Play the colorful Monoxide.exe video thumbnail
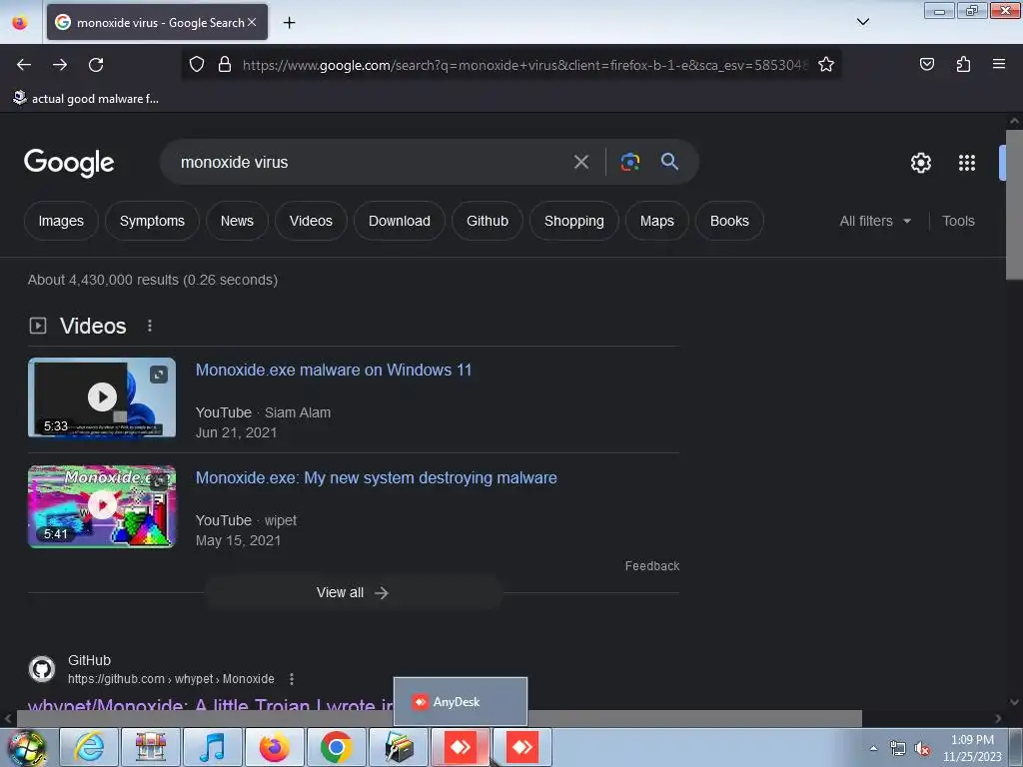 [x=102, y=506]
